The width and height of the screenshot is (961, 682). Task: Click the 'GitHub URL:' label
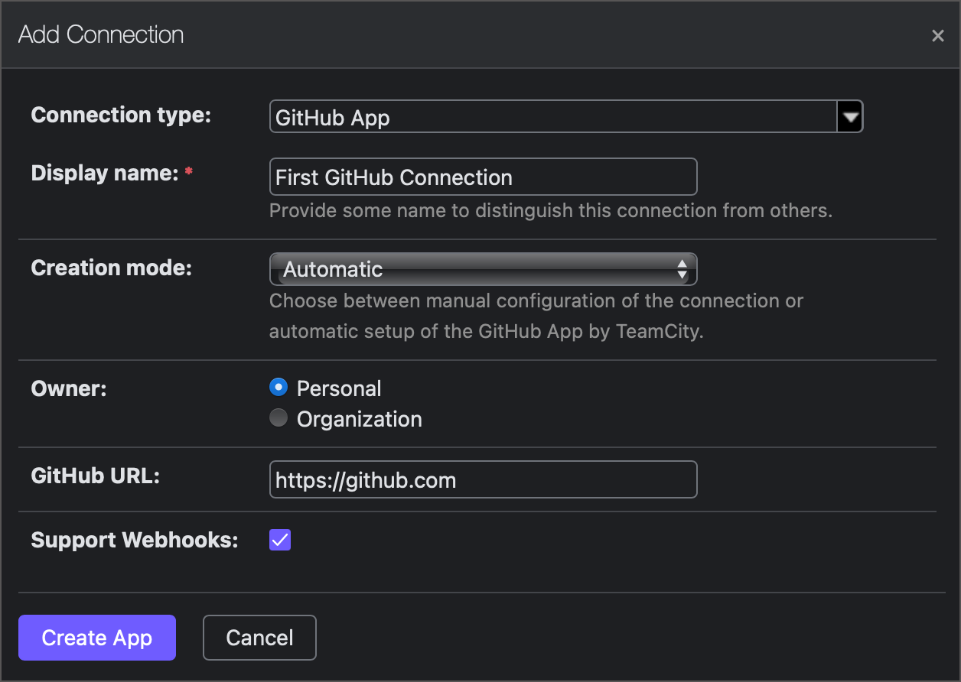click(x=96, y=476)
